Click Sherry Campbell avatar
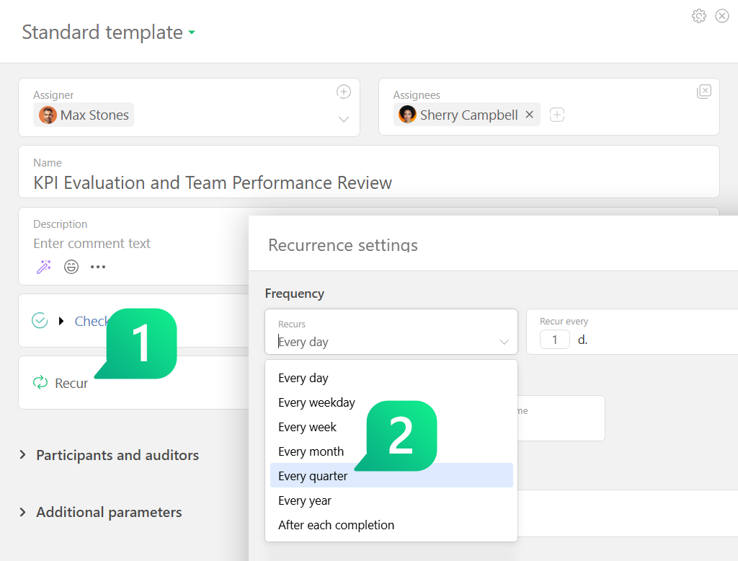 407,115
